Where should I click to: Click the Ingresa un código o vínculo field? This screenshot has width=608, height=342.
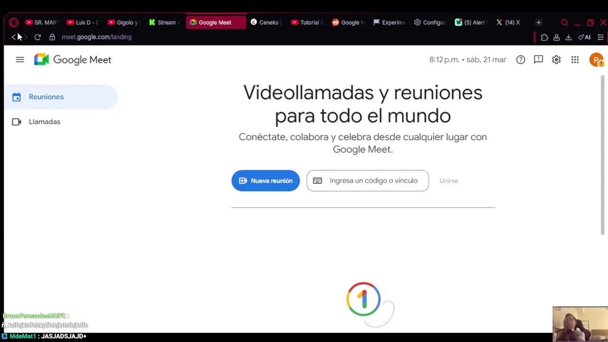pyautogui.click(x=368, y=180)
